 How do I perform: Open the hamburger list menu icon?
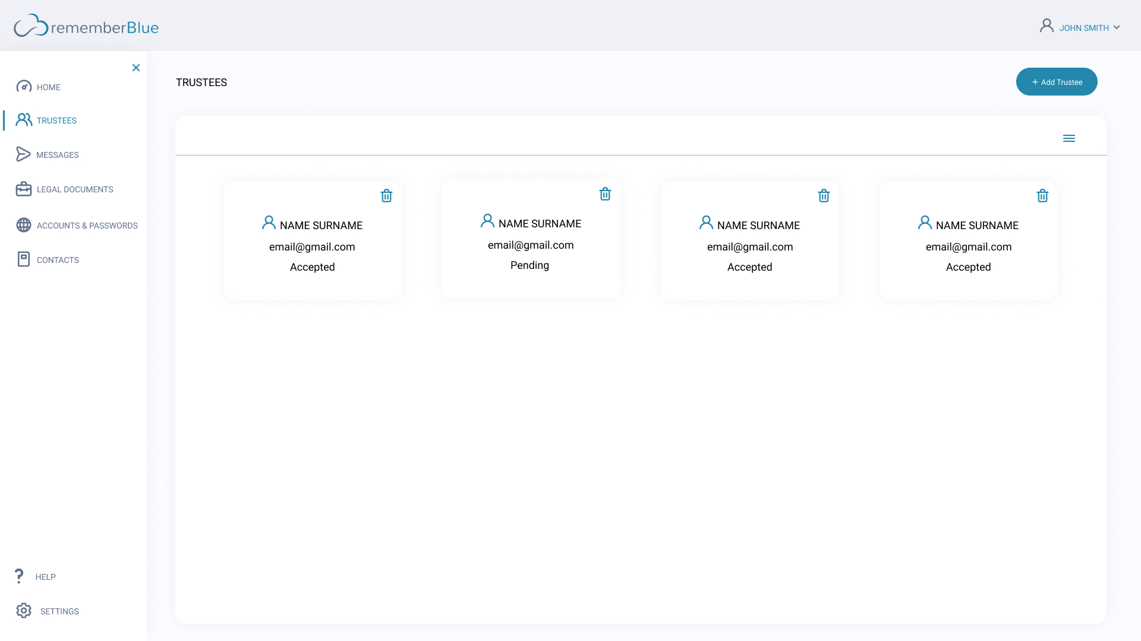click(x=1068, y=138)
